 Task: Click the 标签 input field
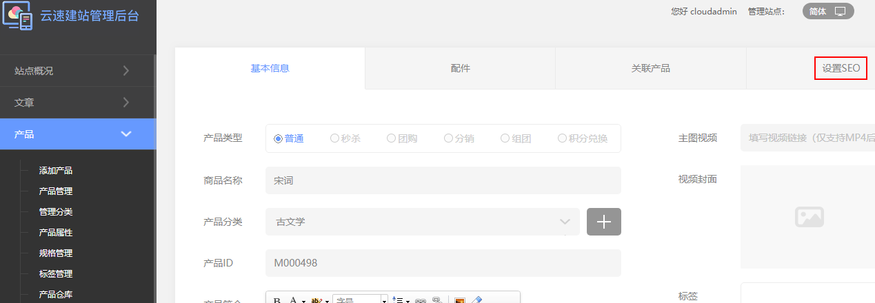point(808,293)
